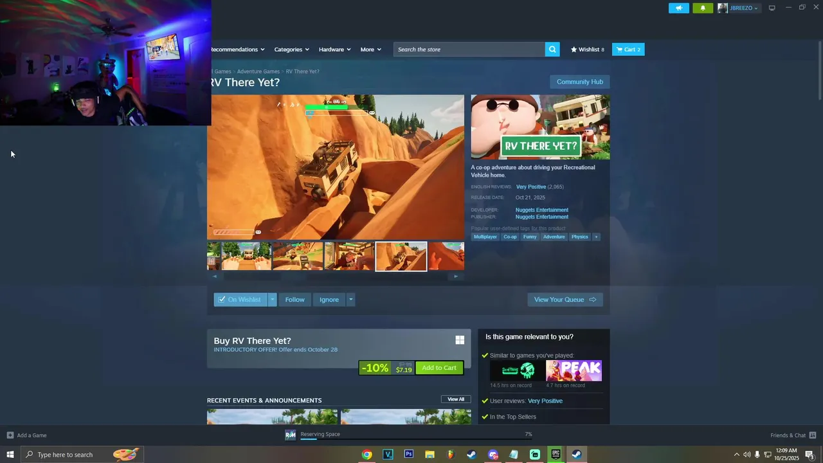Select the Physics tag
The image size is (823, 463).
[580, 237]
